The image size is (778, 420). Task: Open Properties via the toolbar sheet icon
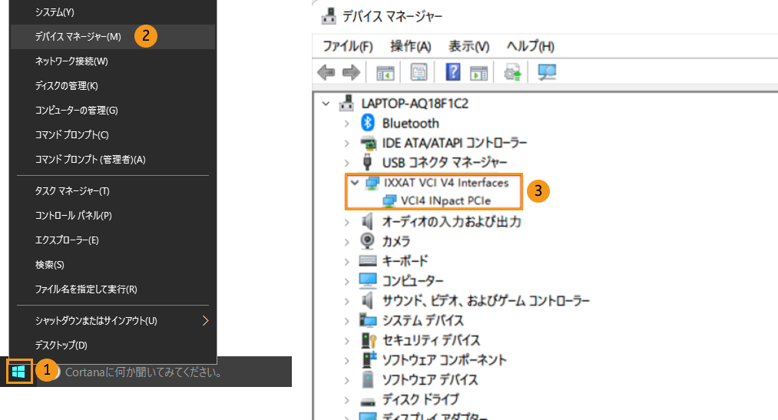[419, 72]
